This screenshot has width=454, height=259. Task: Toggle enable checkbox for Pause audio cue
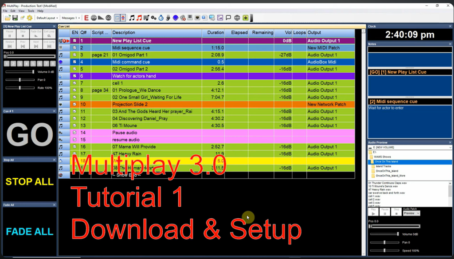point(74,133)
